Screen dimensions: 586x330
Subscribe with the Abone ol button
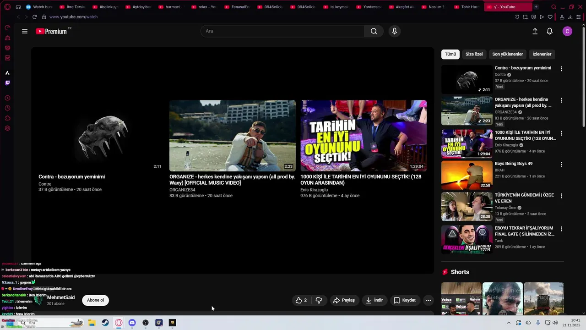(x=95, y=300)
